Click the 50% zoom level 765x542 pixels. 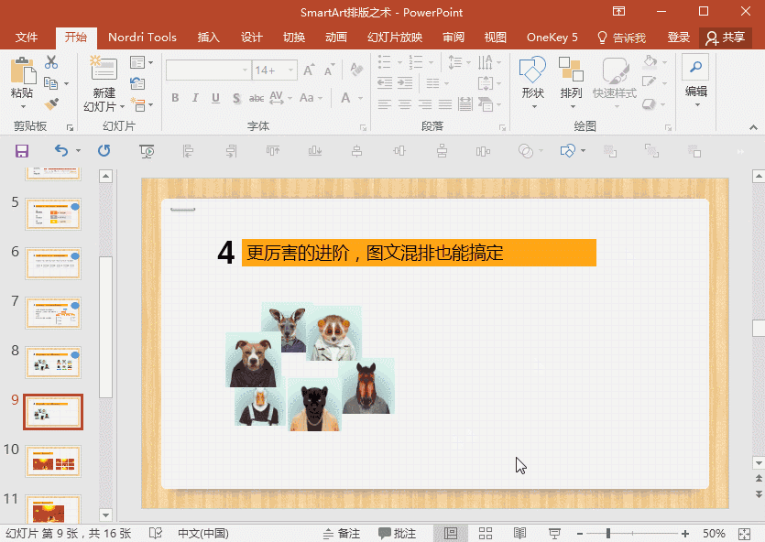(x=714, y=534)
